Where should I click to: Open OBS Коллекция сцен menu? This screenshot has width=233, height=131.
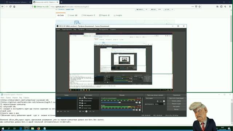point(91,29)
